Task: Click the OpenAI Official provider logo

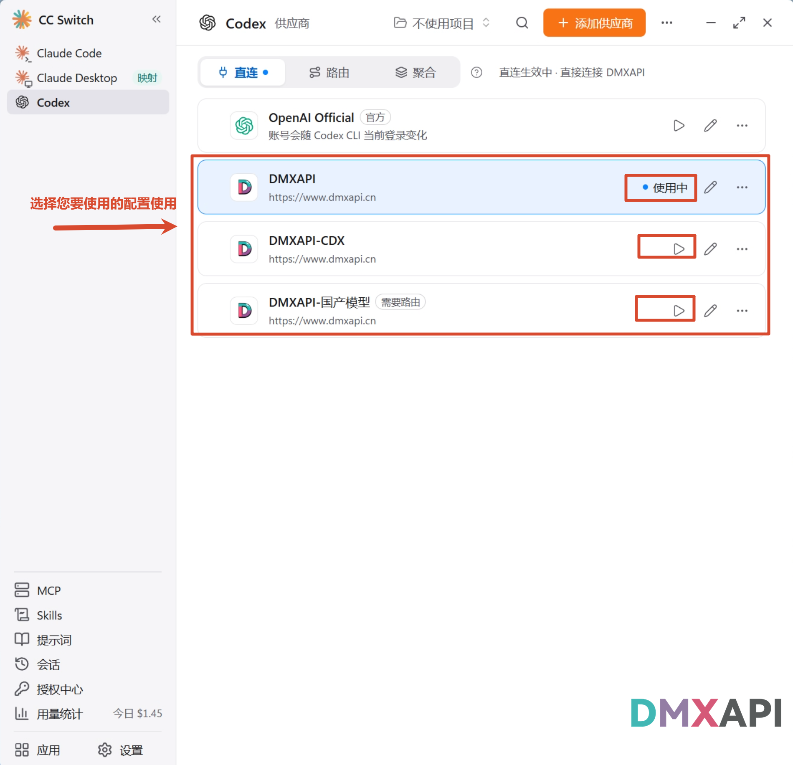Action: click(x=244, y=126)
